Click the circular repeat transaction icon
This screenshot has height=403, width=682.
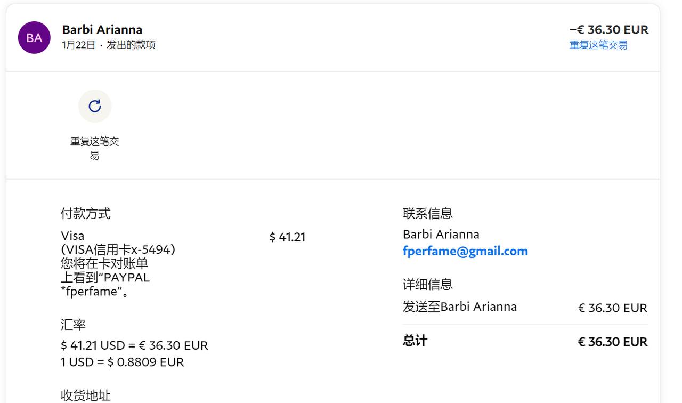tap(95, 106)
